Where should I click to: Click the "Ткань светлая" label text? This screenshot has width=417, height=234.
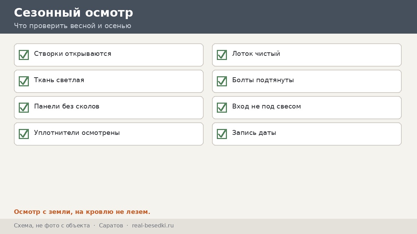[x=59, y=80]
